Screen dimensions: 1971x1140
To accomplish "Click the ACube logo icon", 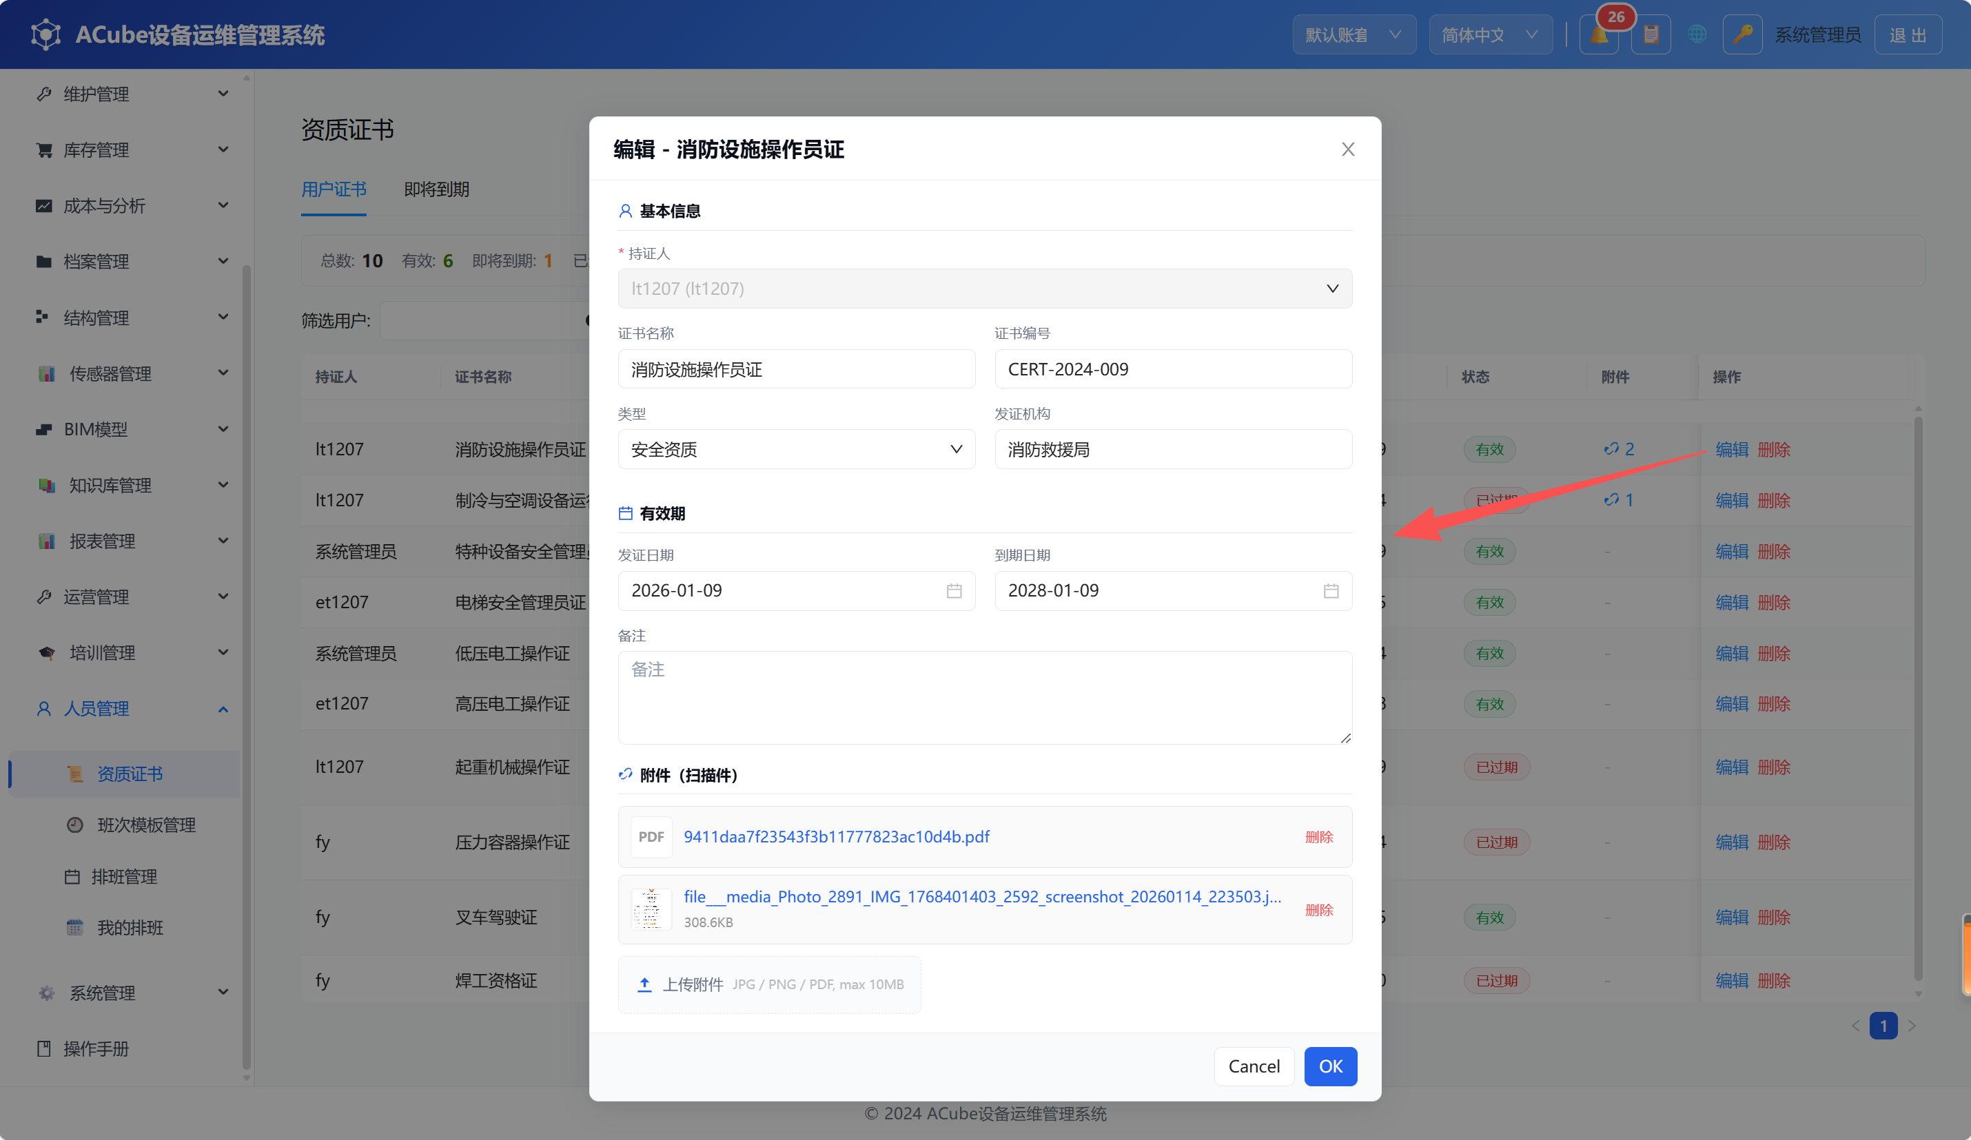I will [45, 35].
